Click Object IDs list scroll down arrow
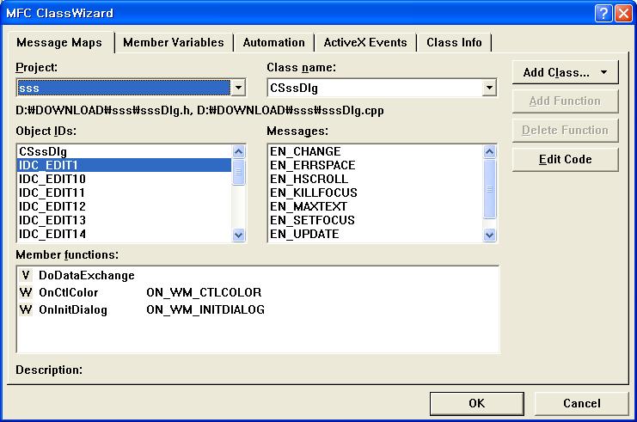The height and width of the screenshot is (422, 637). point(238,235)
